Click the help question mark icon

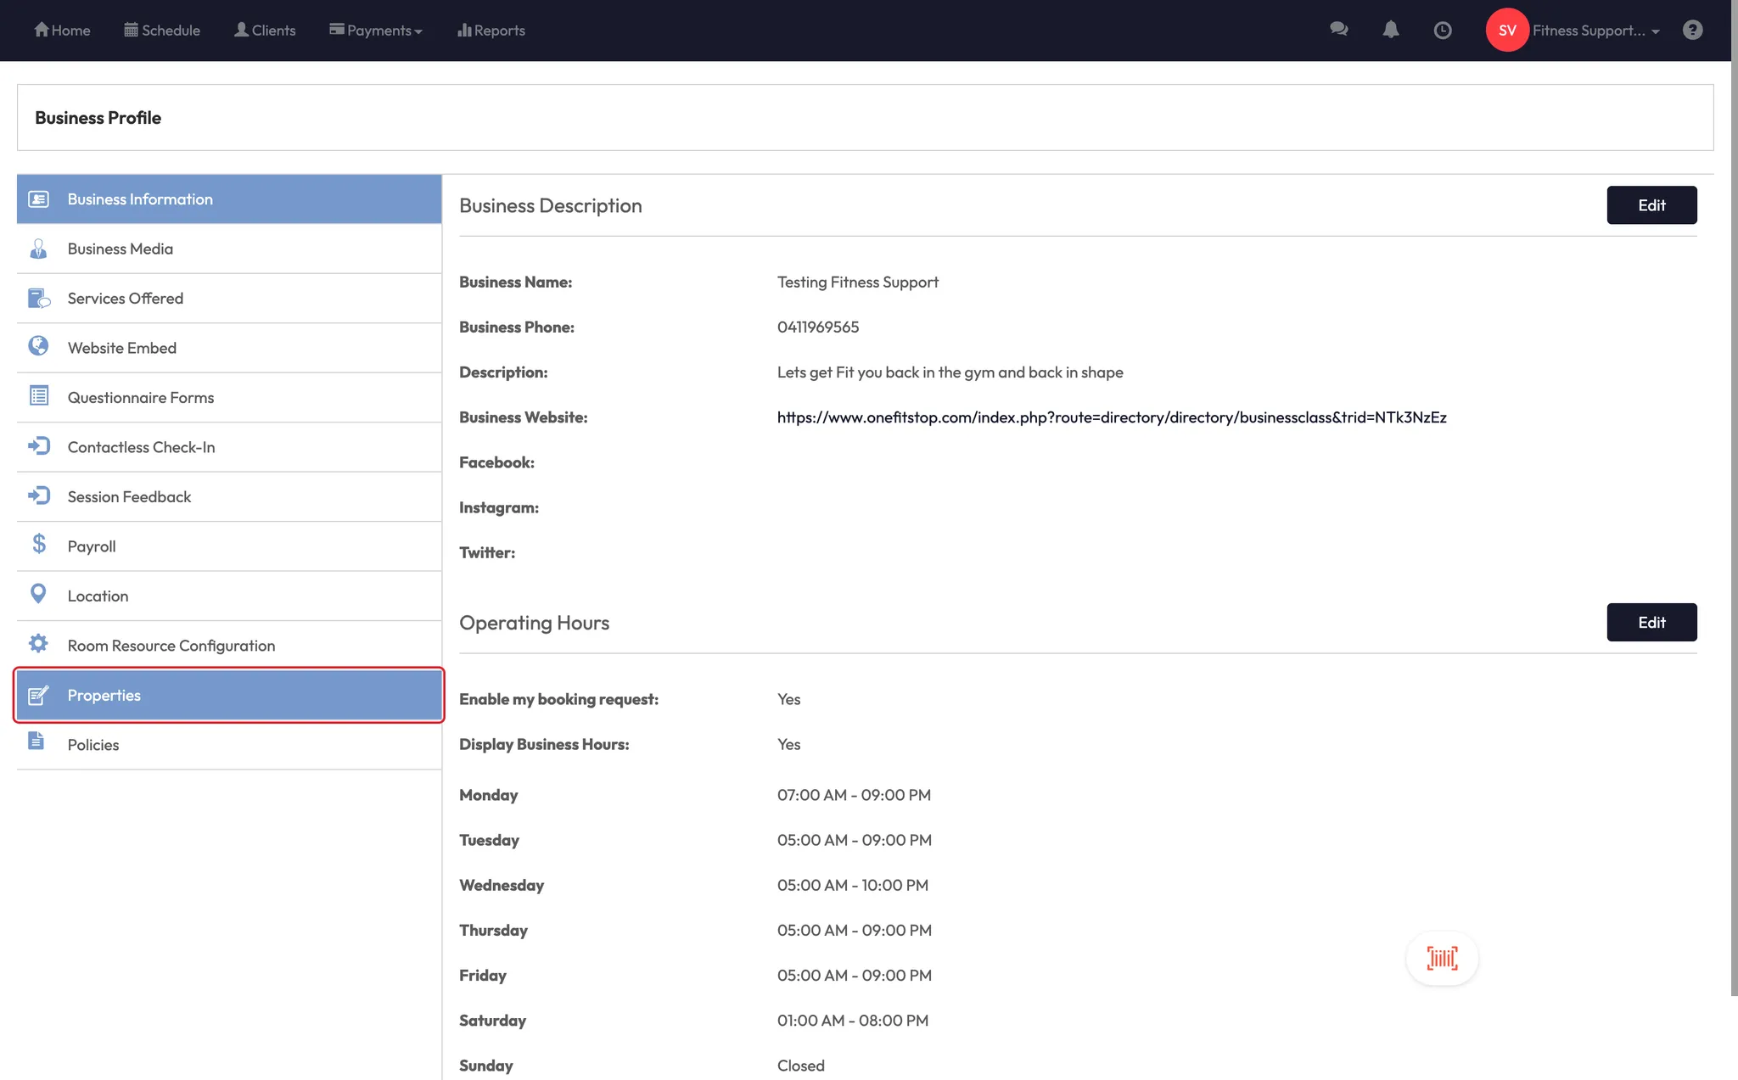point(1692,30)
